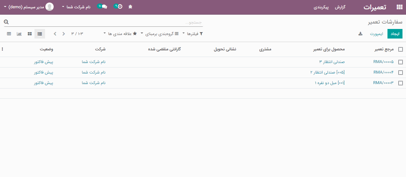
Task: Select product cell [۰۰۵] صندلی انتظار ۲
Action: [x=327, y=73]
